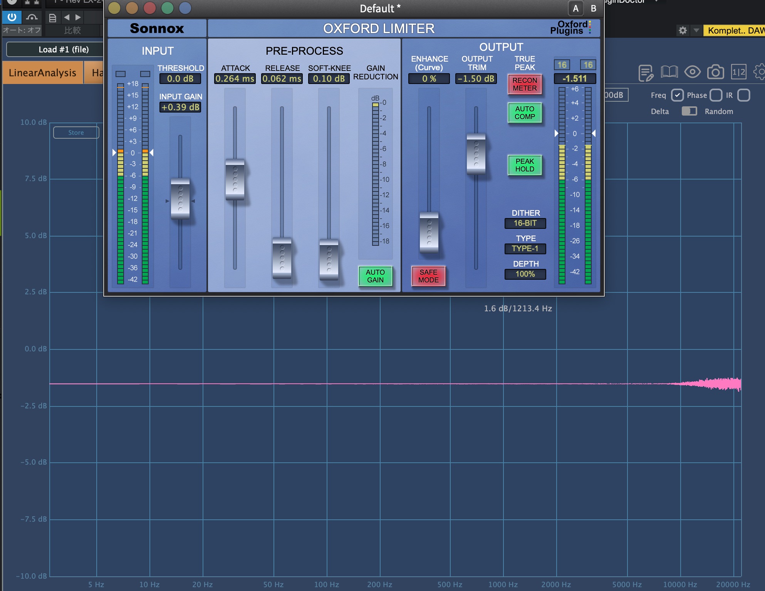Open the DITHER 16-BIT selector
This screenshot has height=591, width=765.
click(525, 223)
